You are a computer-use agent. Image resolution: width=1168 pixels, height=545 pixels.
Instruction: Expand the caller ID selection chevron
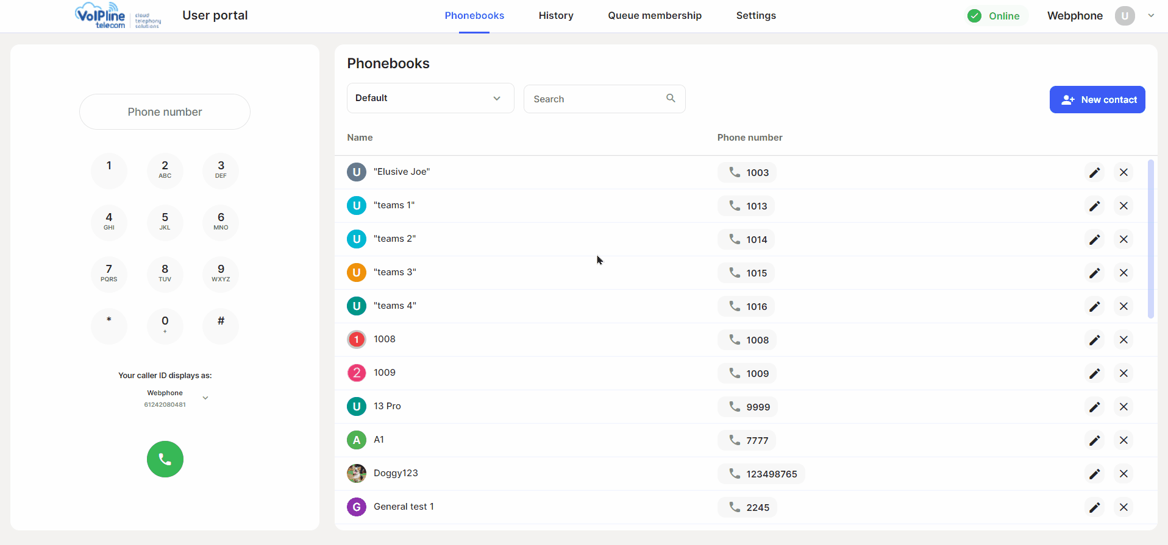coord(205,398)
